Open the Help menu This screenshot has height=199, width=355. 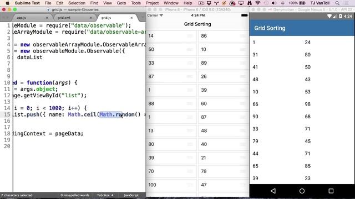[187, 3]
